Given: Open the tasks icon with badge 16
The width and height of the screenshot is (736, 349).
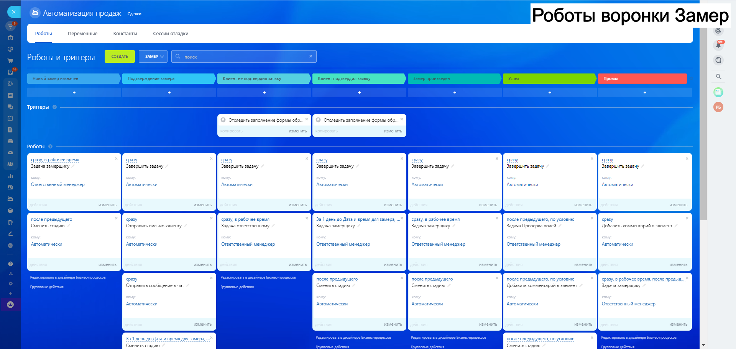Looking at the screenshot, I should (10, 72).
